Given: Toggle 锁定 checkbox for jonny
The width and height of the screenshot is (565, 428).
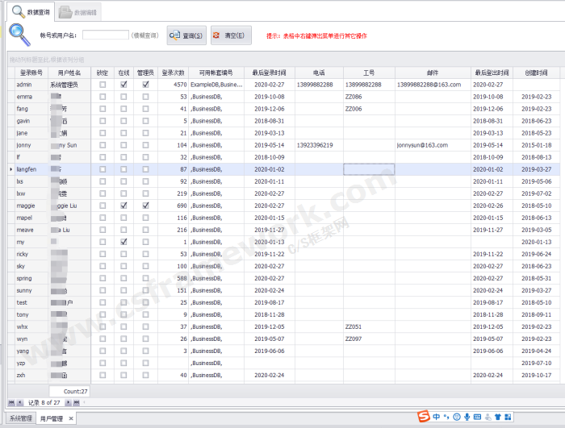Looking at the screenshot, I should point(103,145).
